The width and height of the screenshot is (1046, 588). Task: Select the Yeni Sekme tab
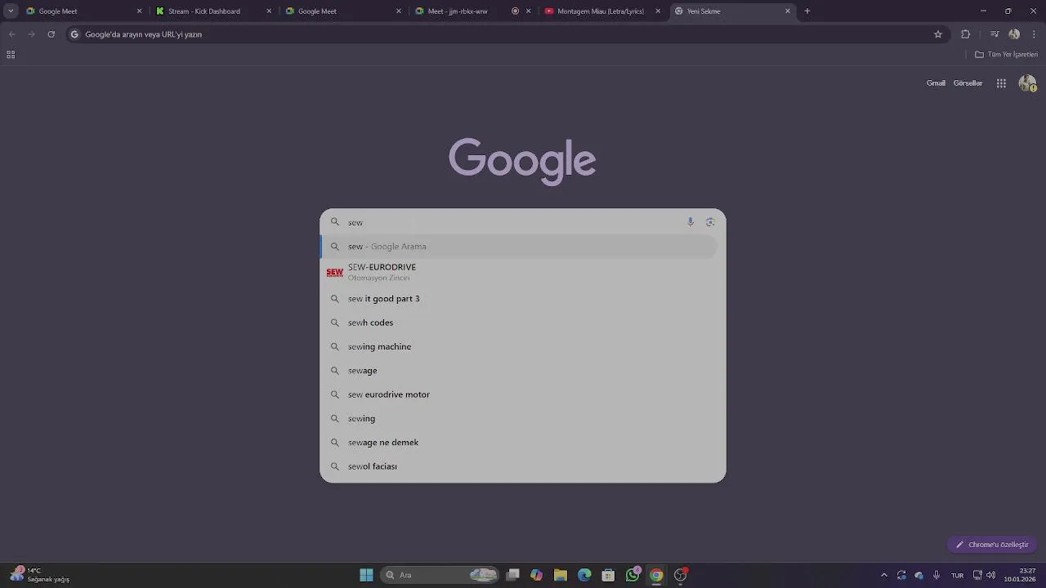[732, 11]
